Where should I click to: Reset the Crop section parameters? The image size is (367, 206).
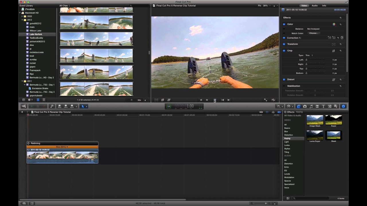point(340,51)
